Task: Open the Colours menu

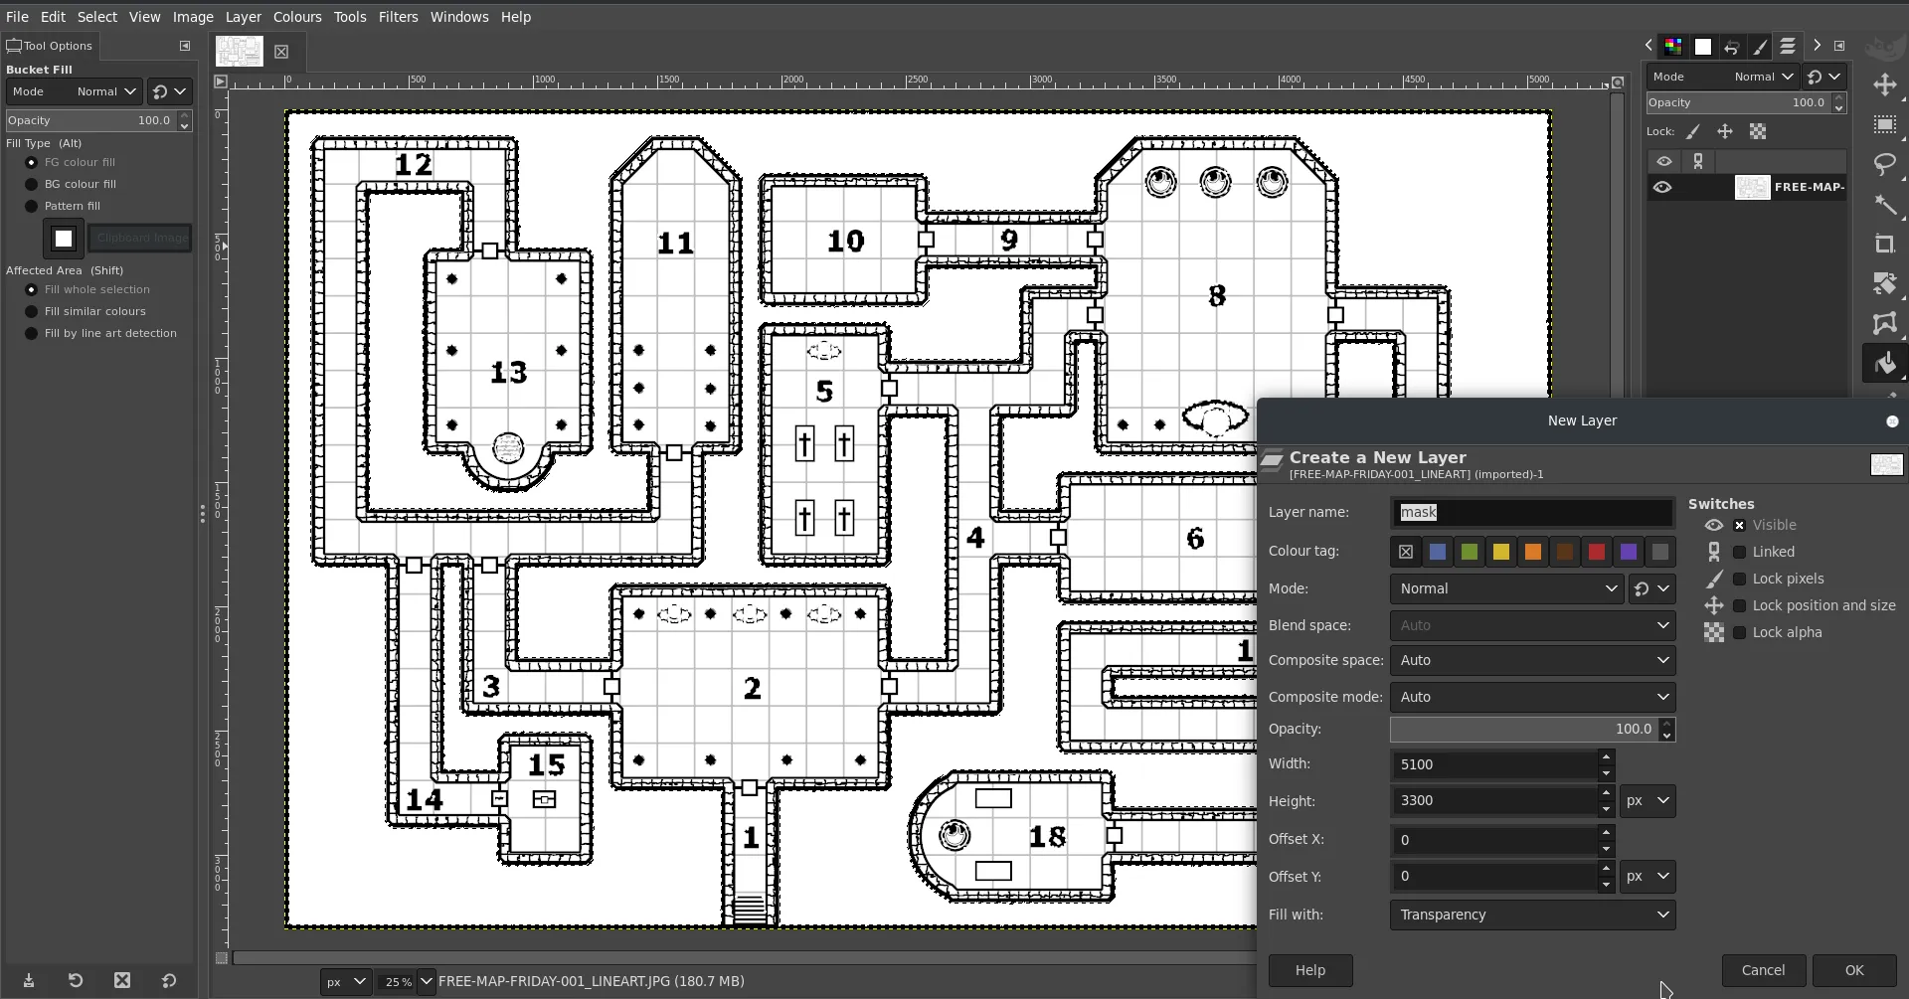Action: (297, 17)
